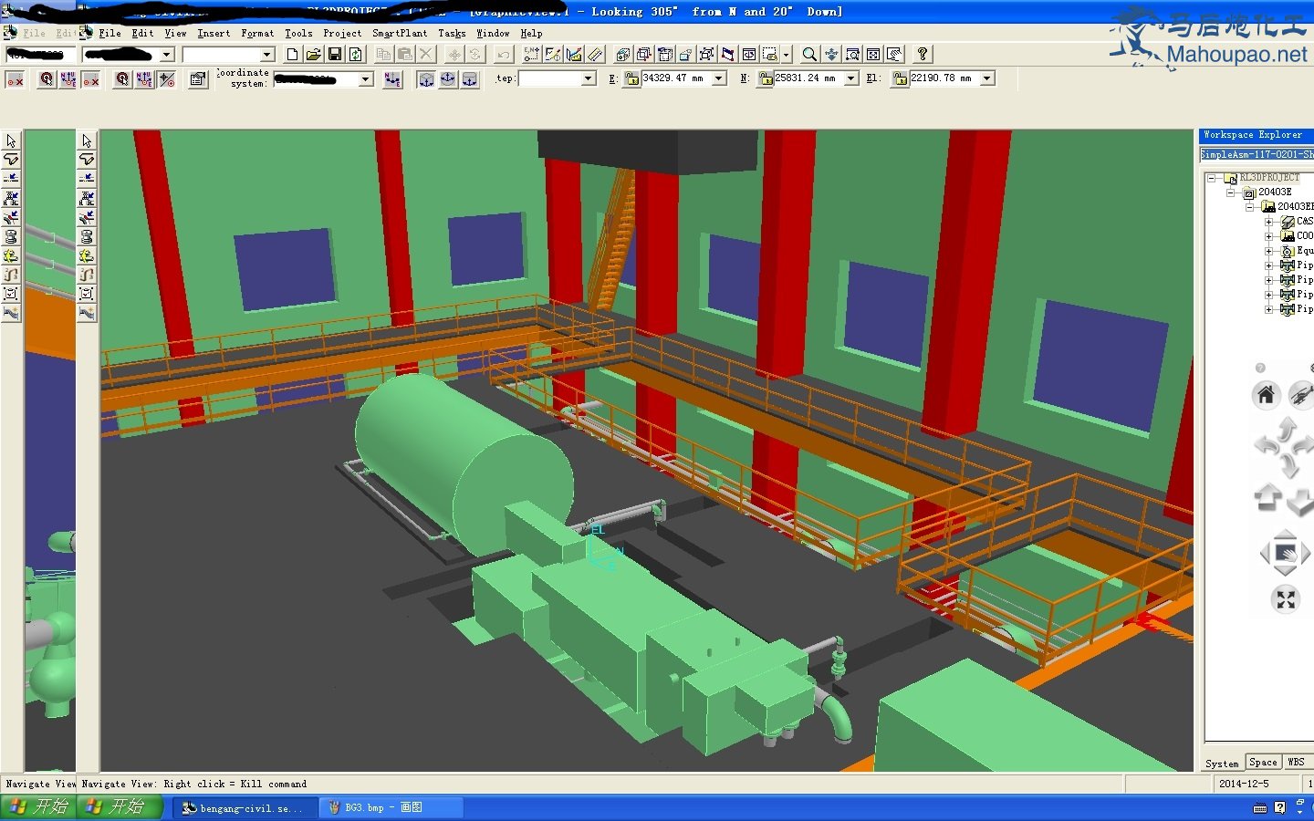Click the Open folder toolbar icon

tap(313, 55)
